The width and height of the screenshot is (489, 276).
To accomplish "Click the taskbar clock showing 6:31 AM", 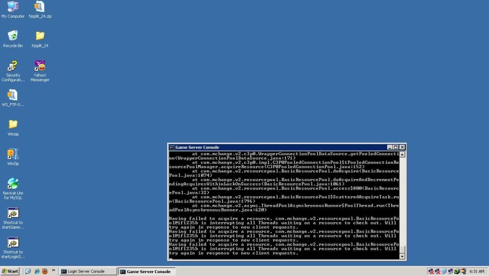I will click(477, 271).
